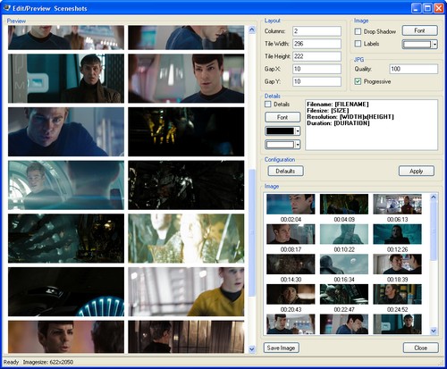
Task: Select the thumbnail at 00:22:47
Action: tap(344, 294)
